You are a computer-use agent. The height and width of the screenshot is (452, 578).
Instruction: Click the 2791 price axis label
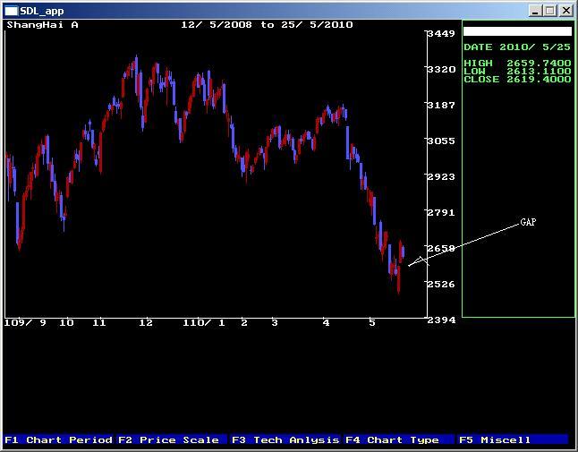[x=441, y=212]
